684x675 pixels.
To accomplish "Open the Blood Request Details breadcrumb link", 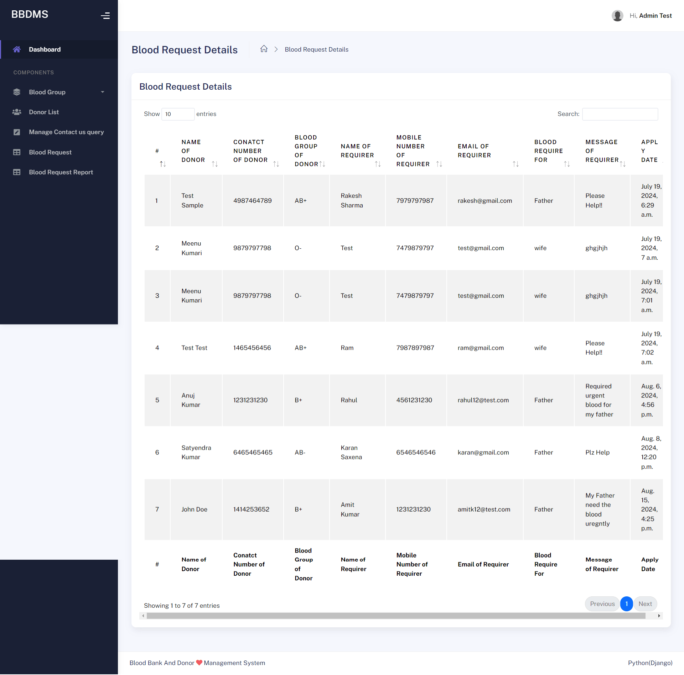I will 316,49.
